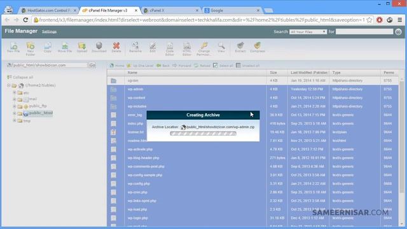
Task: Click the New Folder toolbar icon
Action: [x=31, y=49]
